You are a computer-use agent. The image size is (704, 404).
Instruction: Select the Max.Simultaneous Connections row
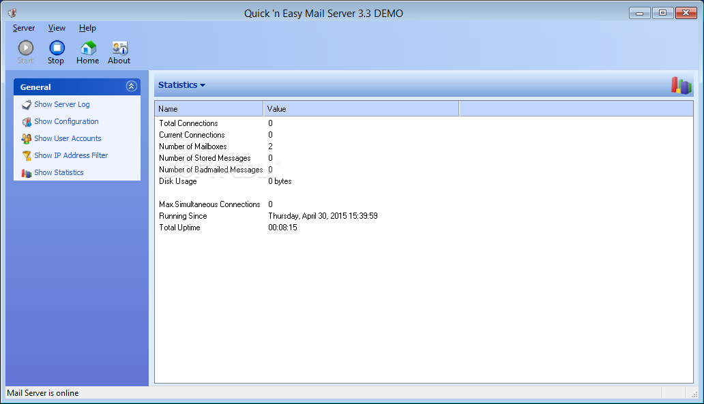(x=424, y=204)
